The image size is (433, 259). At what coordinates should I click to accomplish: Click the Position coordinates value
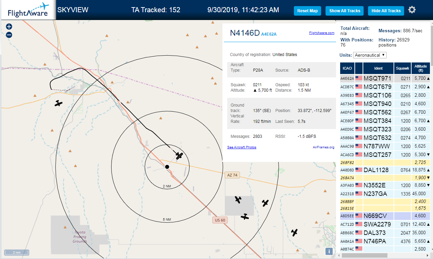point(315,111)
